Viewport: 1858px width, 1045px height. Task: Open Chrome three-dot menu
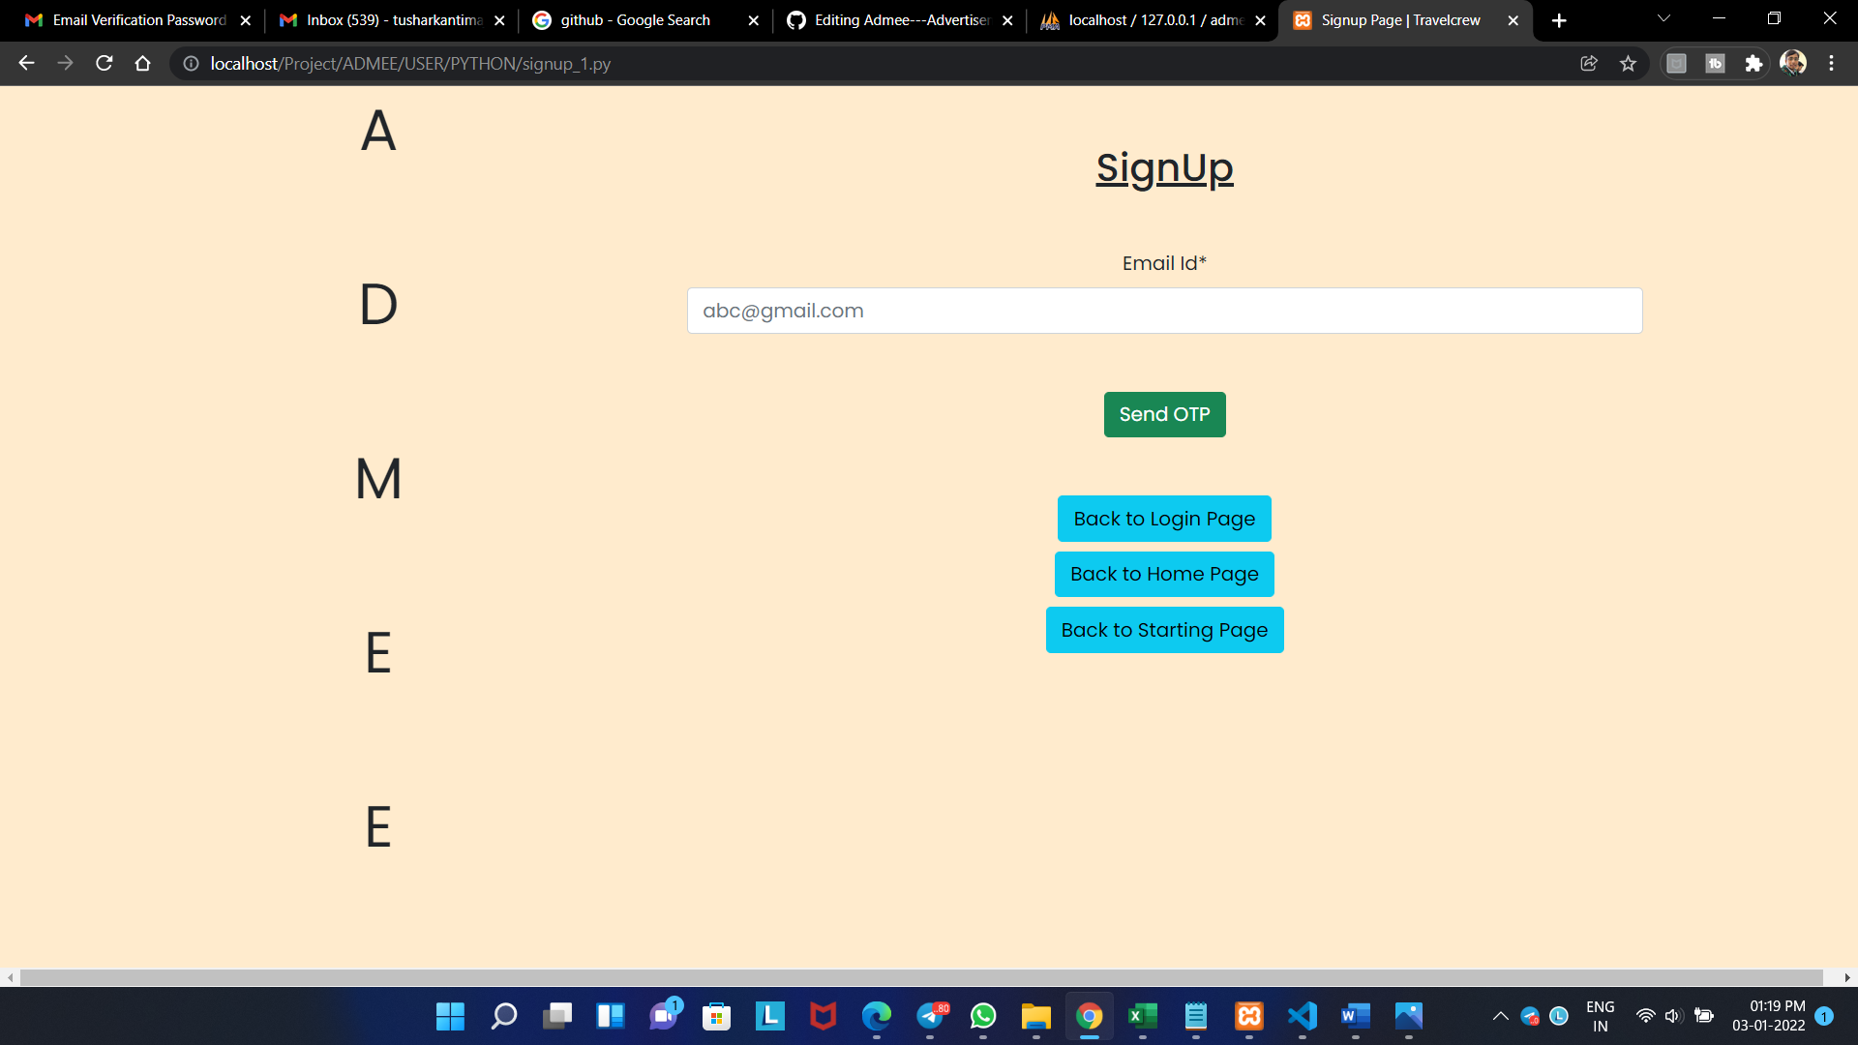(1831, 64)
